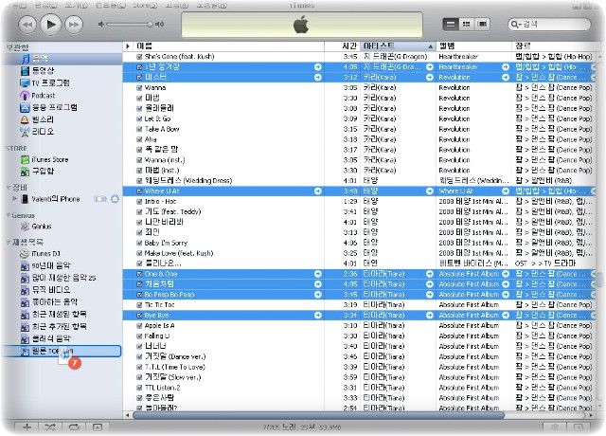
Task: Select T.T.L (Time To Love) row
Action: pyautogui.click(x=359, y=367)
